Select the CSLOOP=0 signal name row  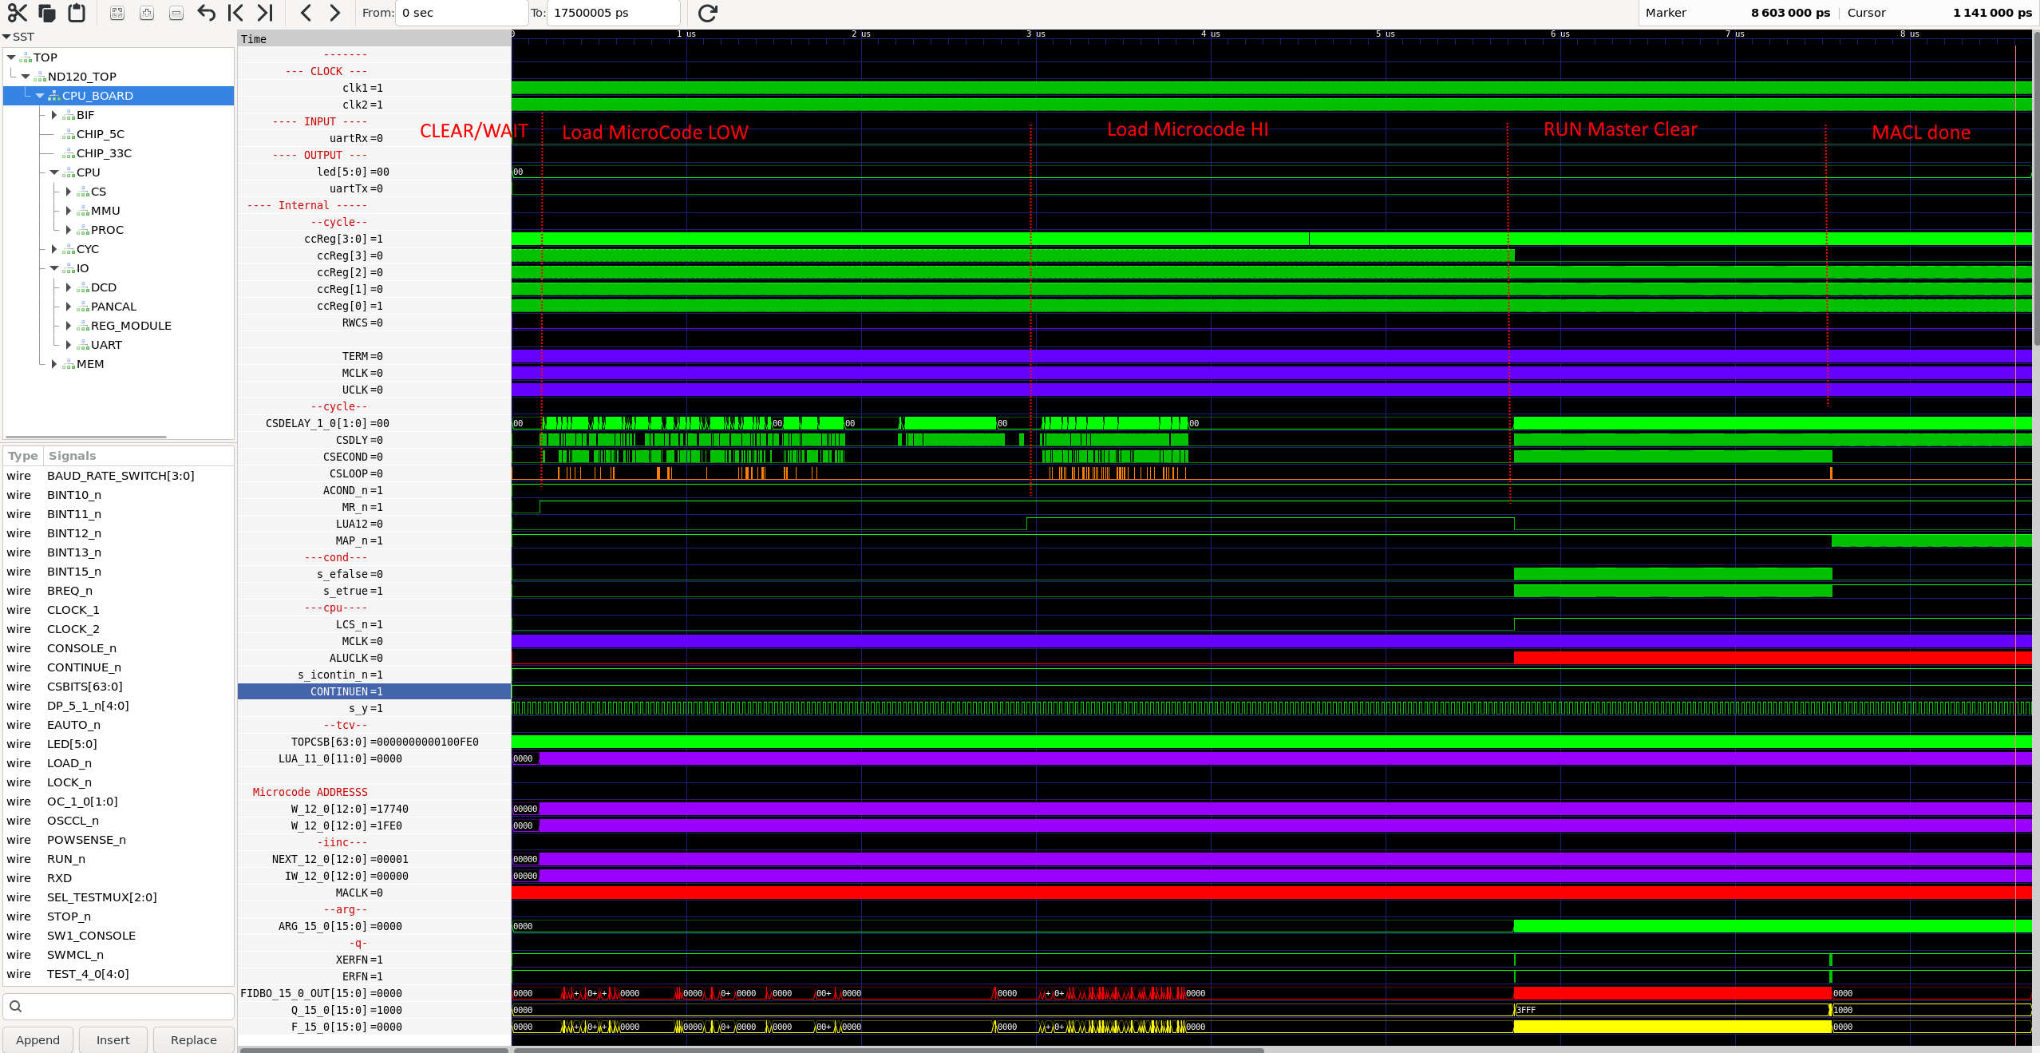pos(374,473)
